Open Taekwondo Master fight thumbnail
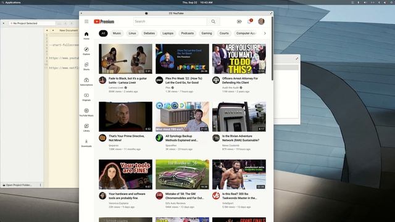Image resolution: width=395 pixels, height=222 pixels. coord(239,174)
